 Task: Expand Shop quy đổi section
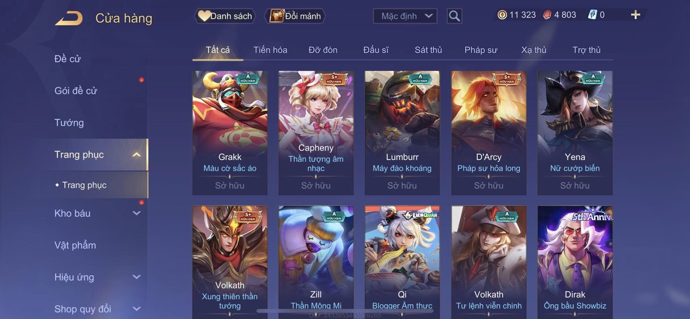[x=97, y=309]
